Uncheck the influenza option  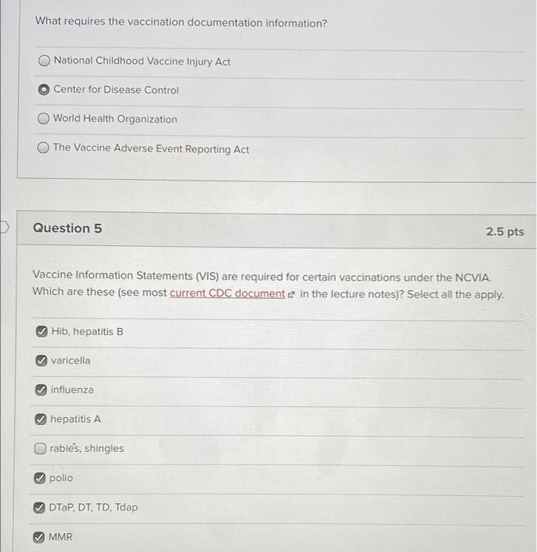pyautogui.click(x=41, y=390)
